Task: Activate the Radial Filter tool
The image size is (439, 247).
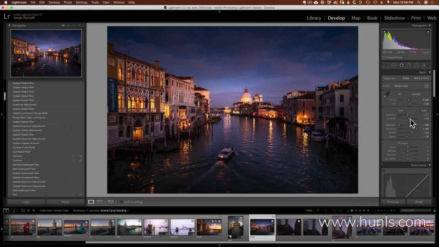Action: [417, 65]
